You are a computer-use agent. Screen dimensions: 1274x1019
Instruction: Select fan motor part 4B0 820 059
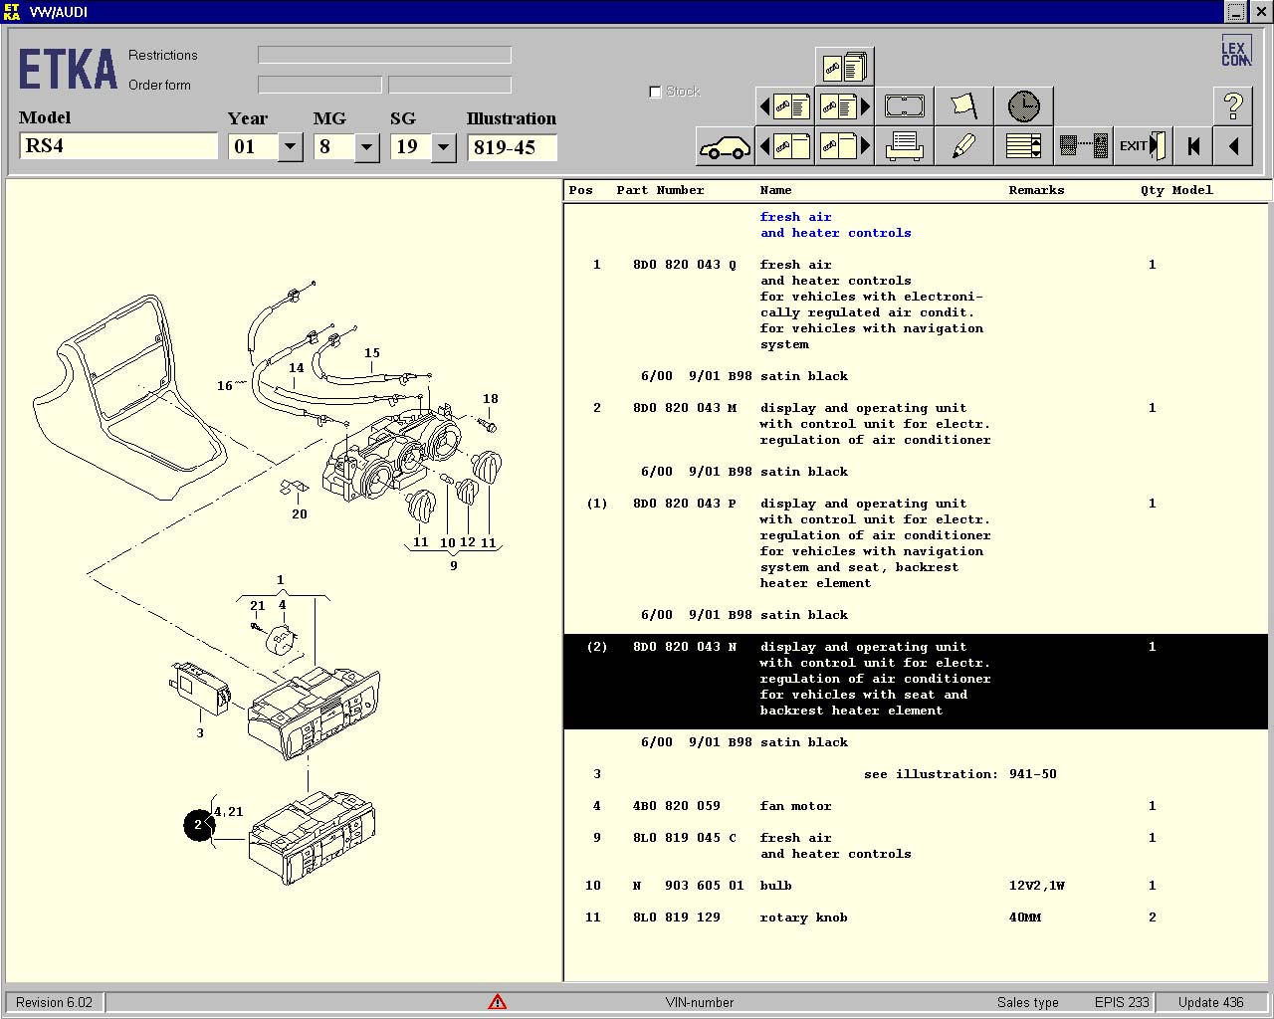tap(916, 806)
